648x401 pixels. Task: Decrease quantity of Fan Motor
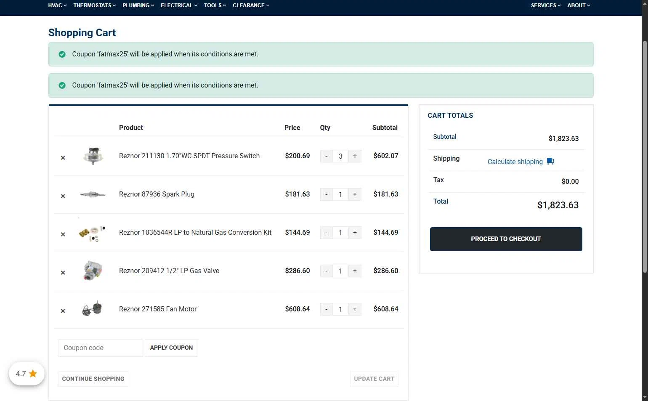click(326, 309)
